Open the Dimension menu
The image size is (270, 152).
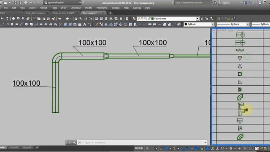(x=76, y=8)
